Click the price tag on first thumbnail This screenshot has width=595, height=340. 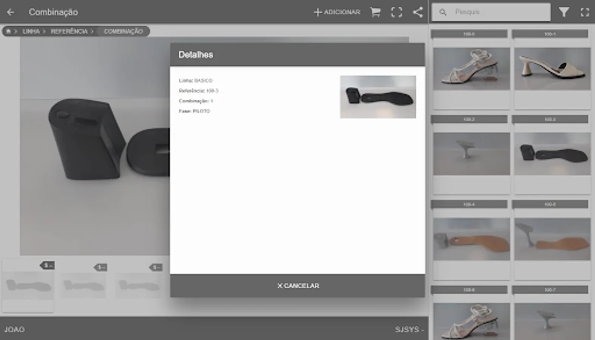(47, 266)
